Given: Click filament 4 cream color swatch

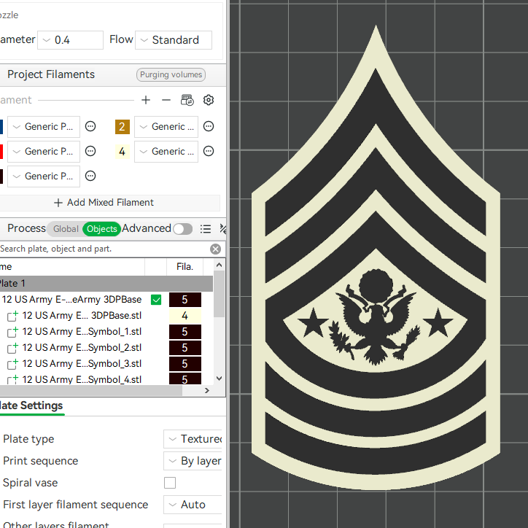Looking at the screenshot, I should pyautogui.click(x=123, y=151).
